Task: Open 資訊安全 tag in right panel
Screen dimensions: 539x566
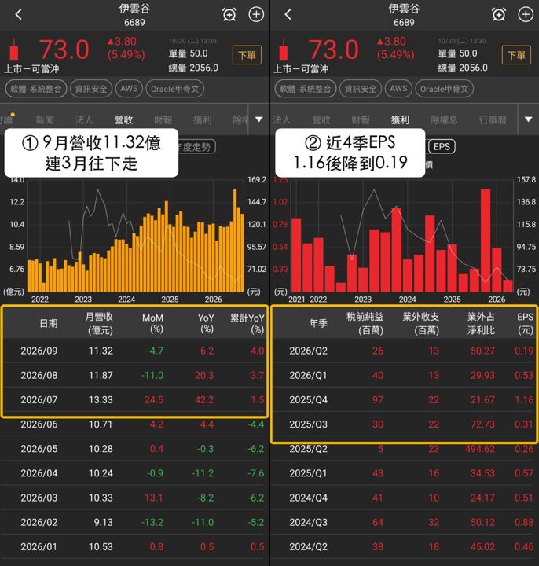Action: tap(361, 89)
